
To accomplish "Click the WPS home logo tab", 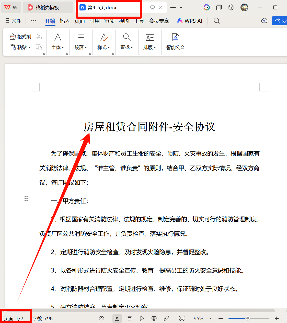I will click(11, 7).
